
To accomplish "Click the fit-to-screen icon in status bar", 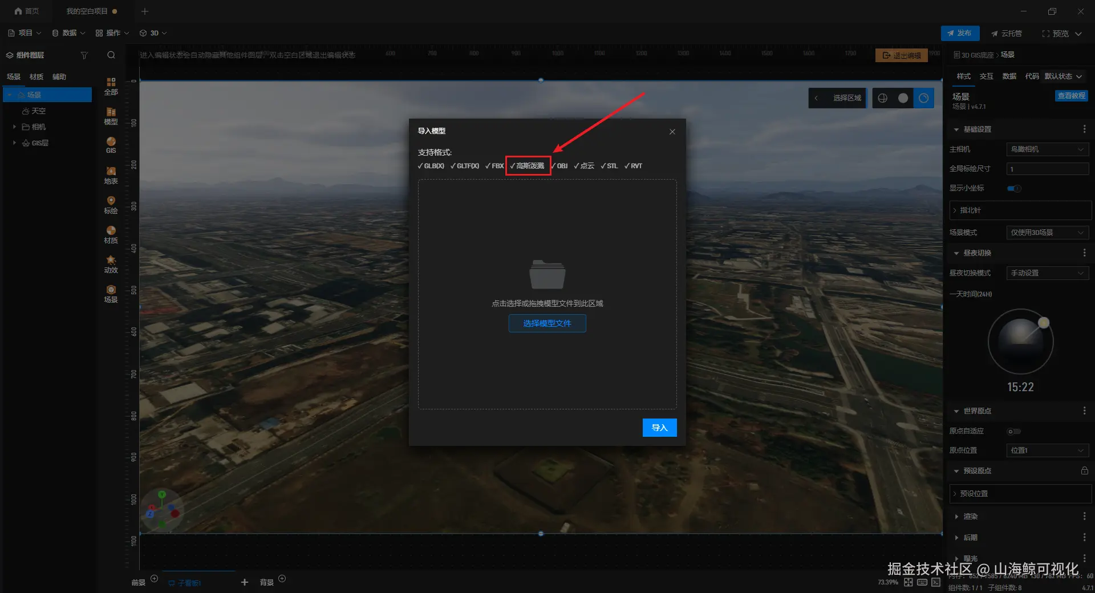I will (908, 582).
